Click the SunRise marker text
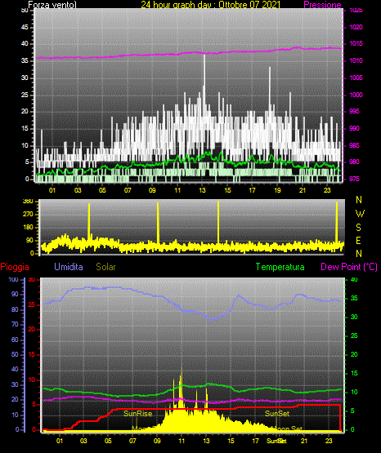The height and width of the screenshot is (453, 381). click(x=137, y=414)
